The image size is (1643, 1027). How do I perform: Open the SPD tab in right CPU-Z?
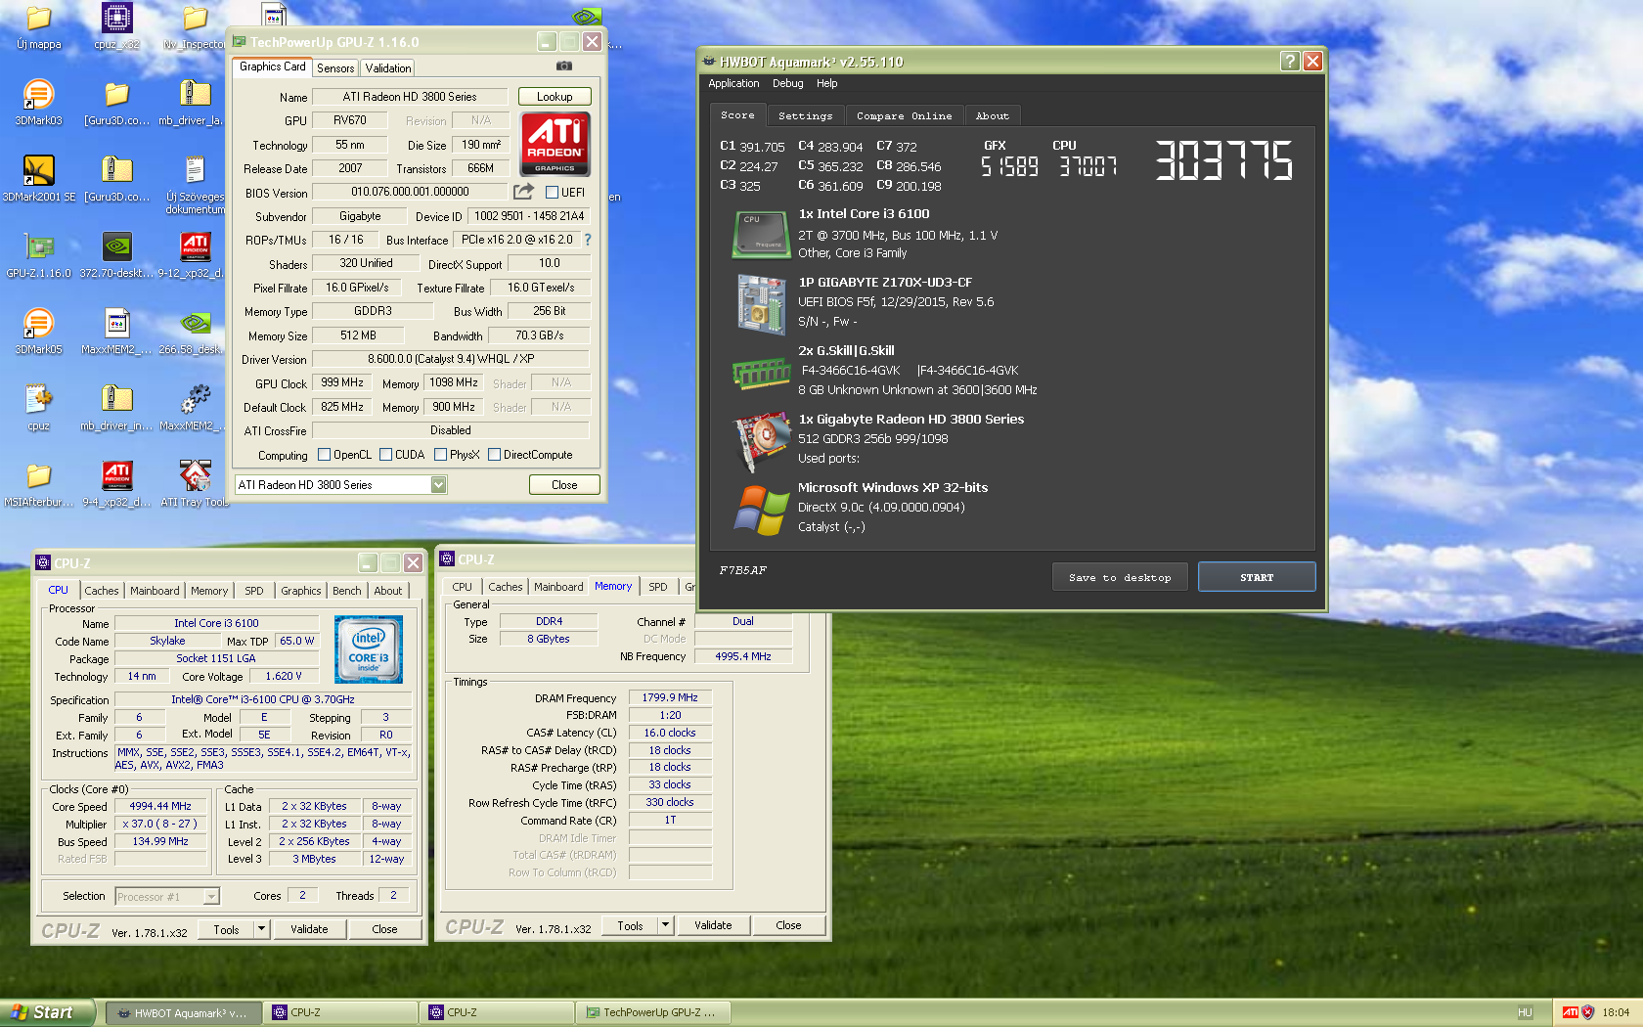[x=657, y=587]
